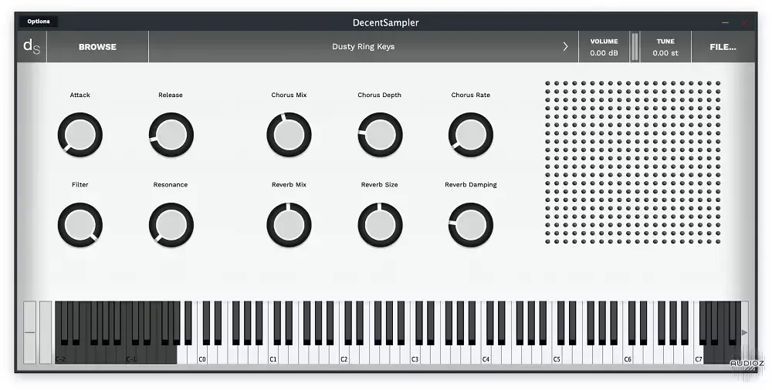Close the DecentSampler window

click(x=744, y=22)
